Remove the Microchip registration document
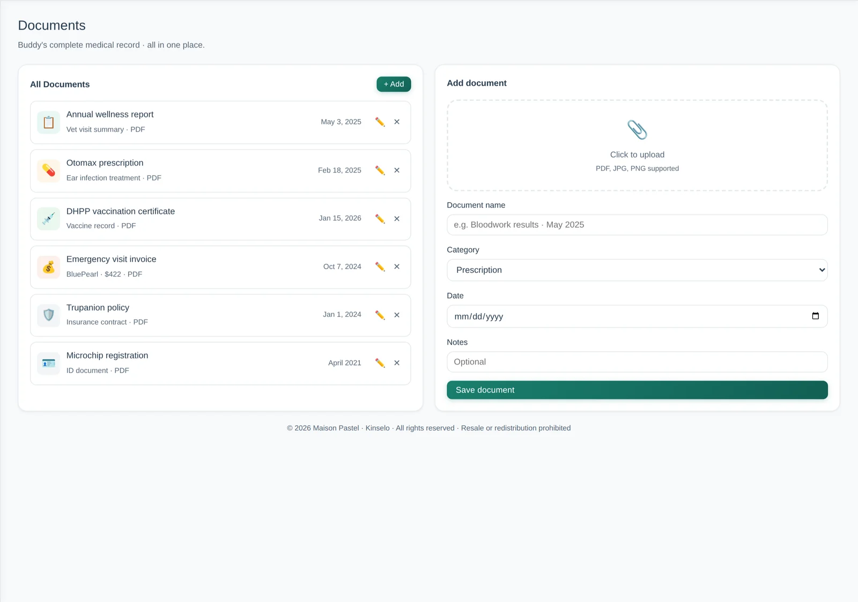858x602 pixels. pyautogui.click(x=397, y=363)
